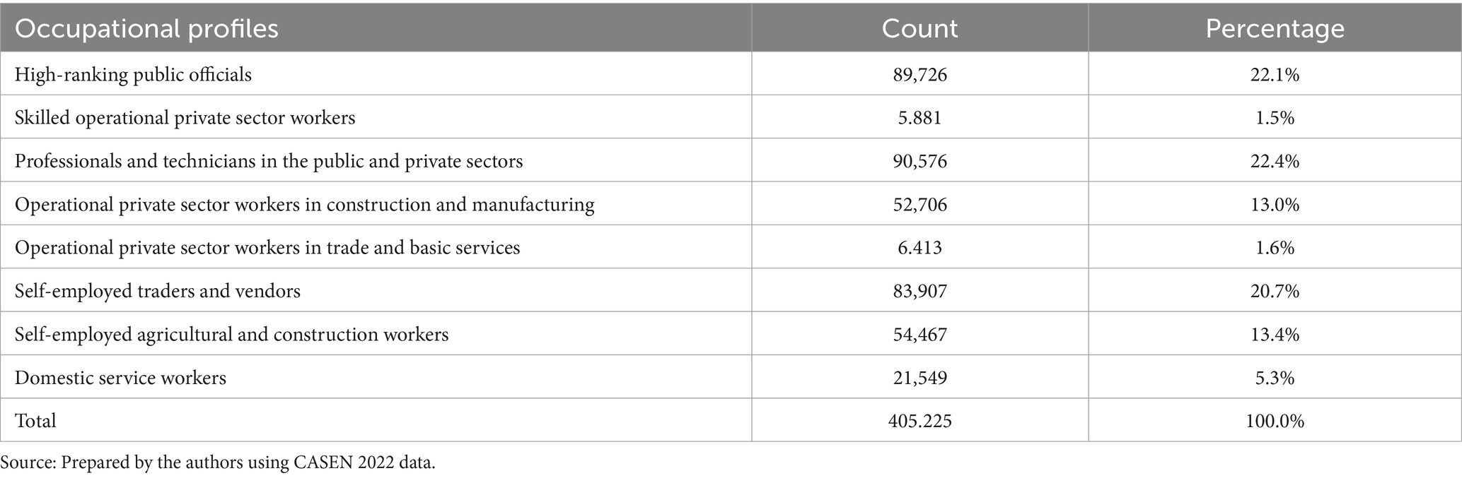
Task: Click the count value 52,706
Action: (x=919, y=205)
